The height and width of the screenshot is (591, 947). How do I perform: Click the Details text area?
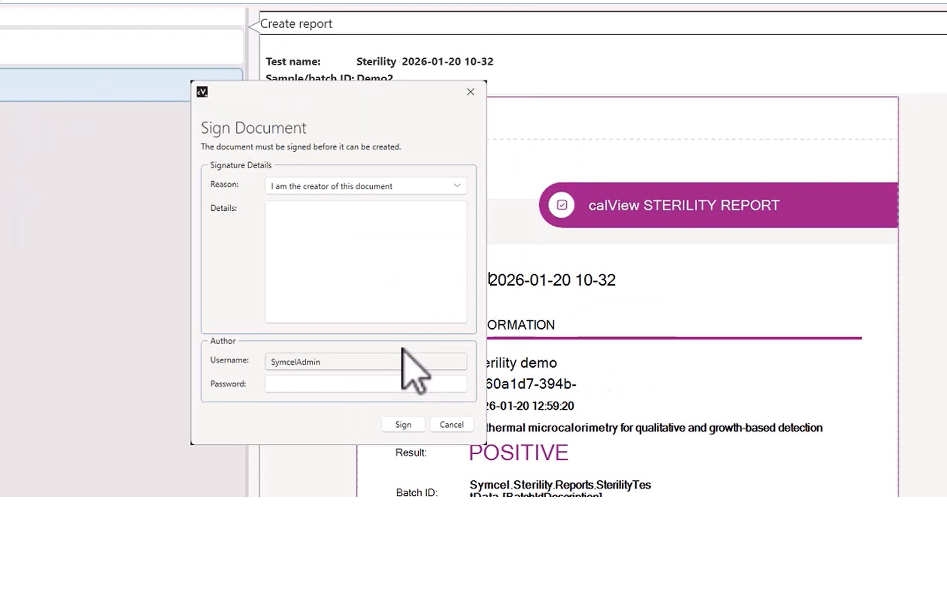point(365,262)
